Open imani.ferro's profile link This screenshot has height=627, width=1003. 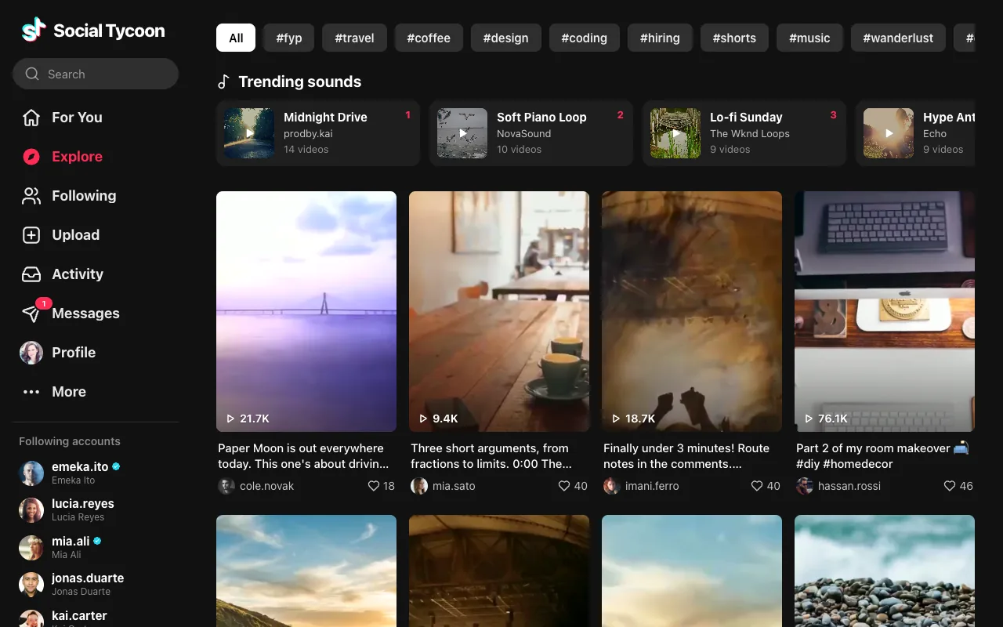pyautogui.click(x=652, y=486)
